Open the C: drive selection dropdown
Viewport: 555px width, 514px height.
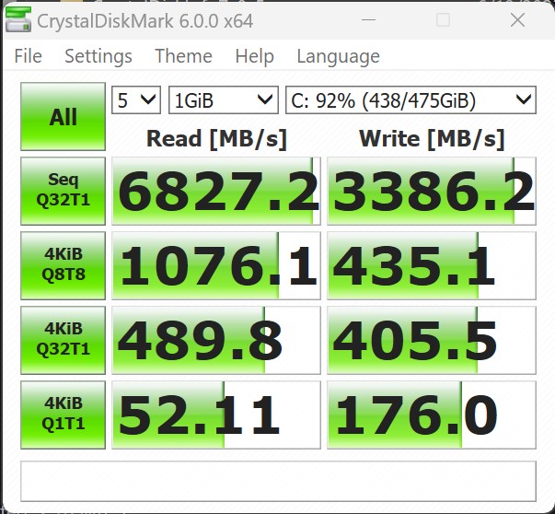click(x=410, y=99)
